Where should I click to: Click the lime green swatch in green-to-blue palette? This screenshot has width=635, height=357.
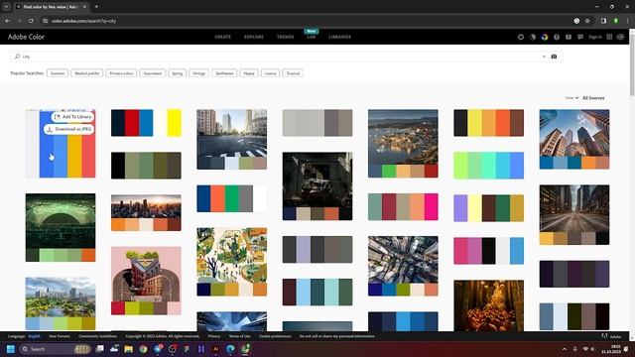point(460,166)
